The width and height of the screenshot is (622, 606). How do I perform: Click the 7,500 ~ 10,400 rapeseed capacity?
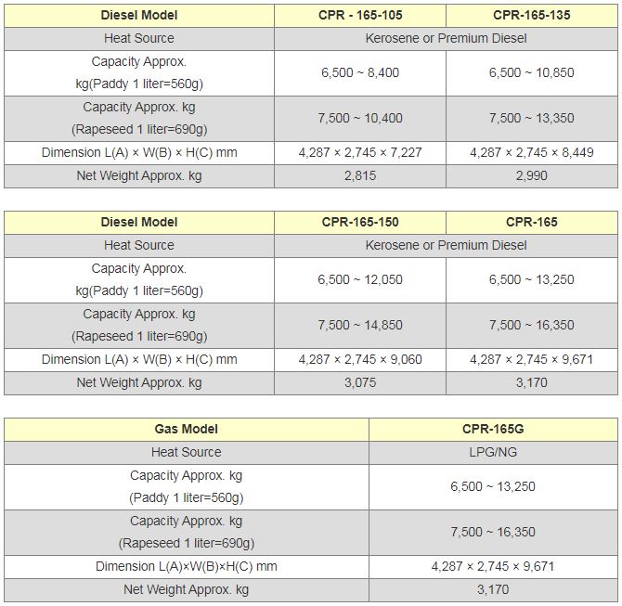(359, 118)
